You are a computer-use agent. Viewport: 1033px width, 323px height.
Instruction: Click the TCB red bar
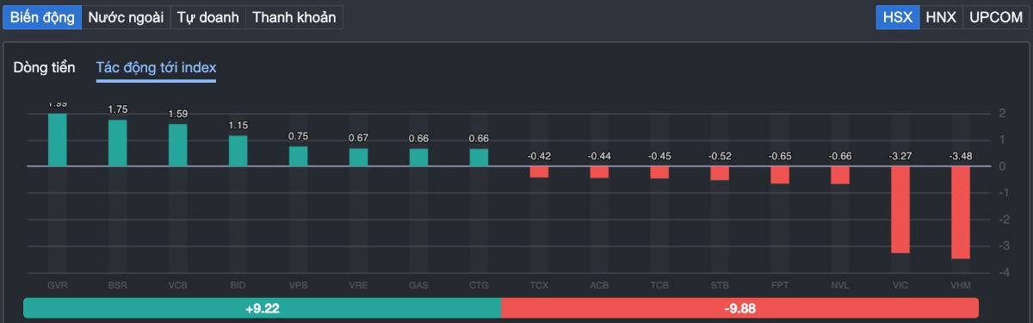[x=660, y=172]
